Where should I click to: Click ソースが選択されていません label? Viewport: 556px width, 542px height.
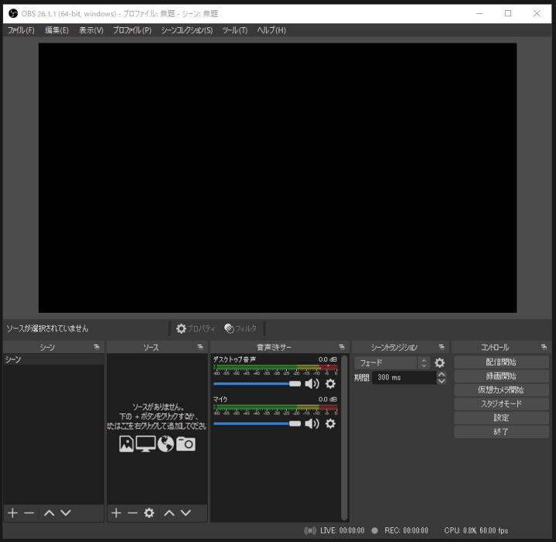tap(47, 328)
